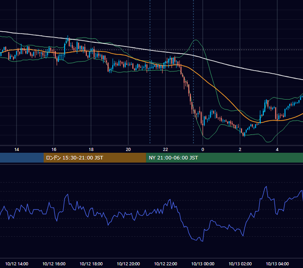Screen dimensions: 303x268
Task: Click the ロンドン 15:30-21:00 JST session bar
Action: [94, 158]
